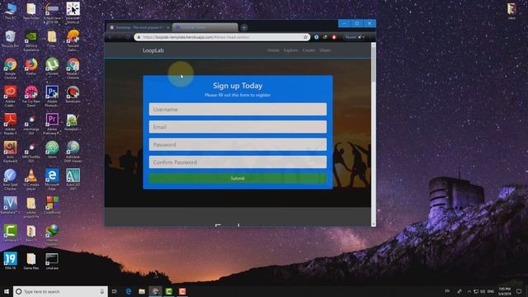Screen dimensions: 528x297
Task: Click the taskbar search box
Action: click(60, 291)
